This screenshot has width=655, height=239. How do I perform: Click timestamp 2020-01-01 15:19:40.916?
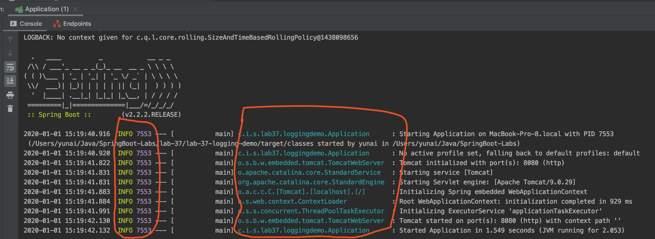click(x=67, y=134)
